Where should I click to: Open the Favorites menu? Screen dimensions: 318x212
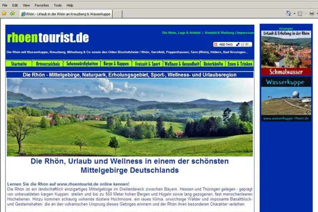(x=42, y=5)
